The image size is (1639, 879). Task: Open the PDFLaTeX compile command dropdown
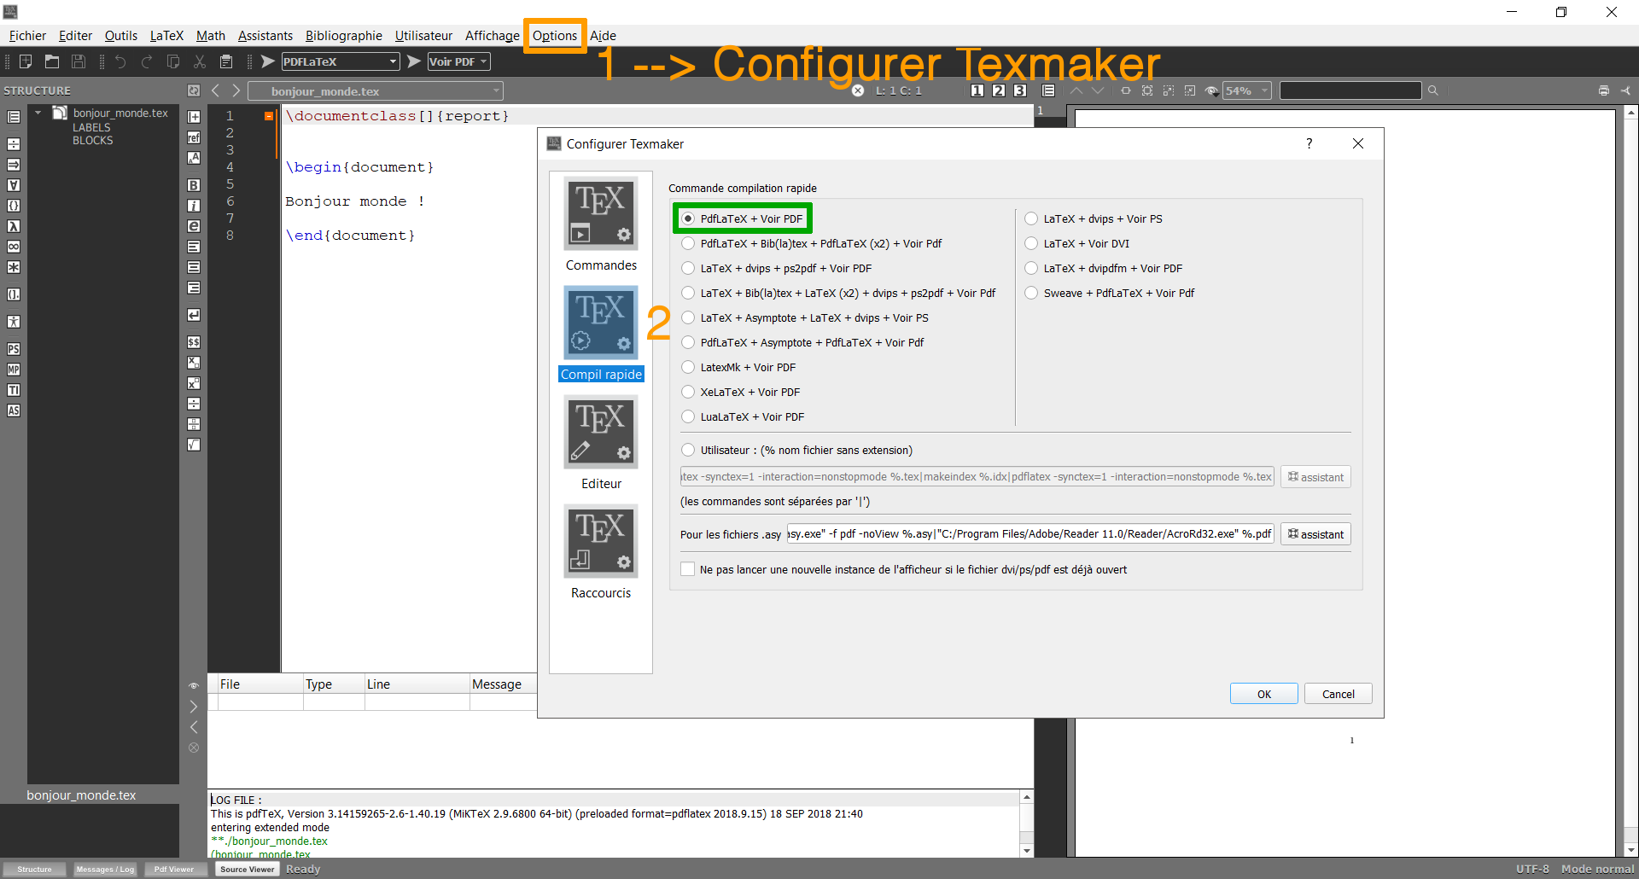pyautogui.click(x=341, y=61)
